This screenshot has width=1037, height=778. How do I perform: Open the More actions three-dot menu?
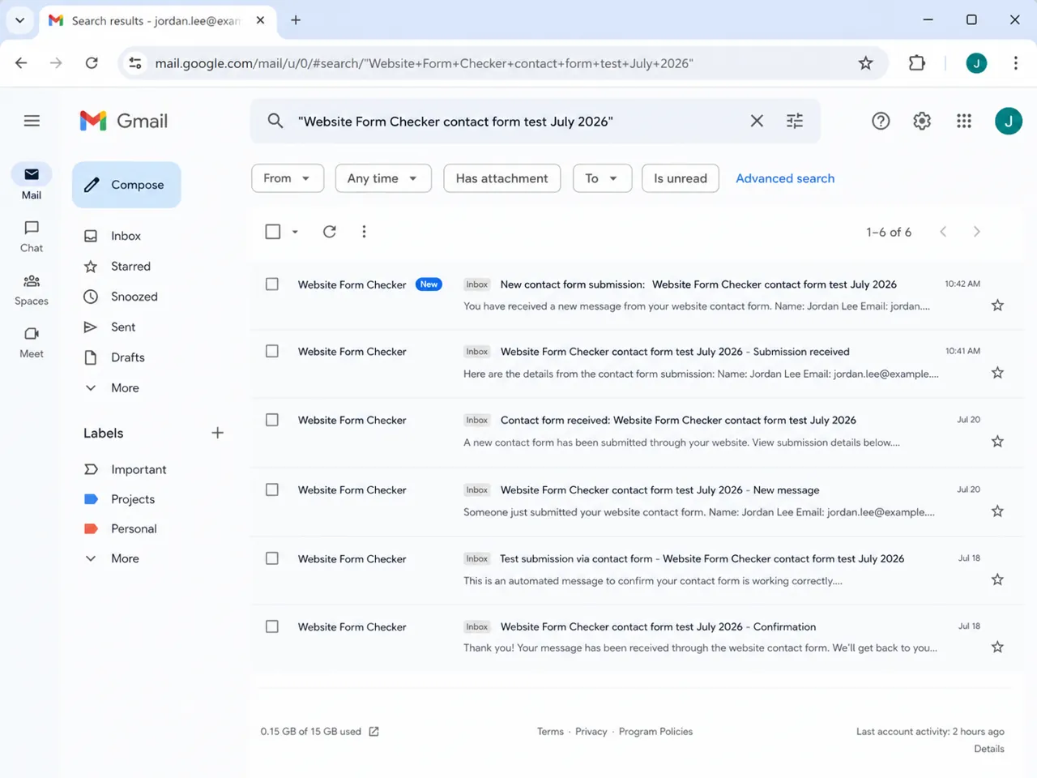364,232
